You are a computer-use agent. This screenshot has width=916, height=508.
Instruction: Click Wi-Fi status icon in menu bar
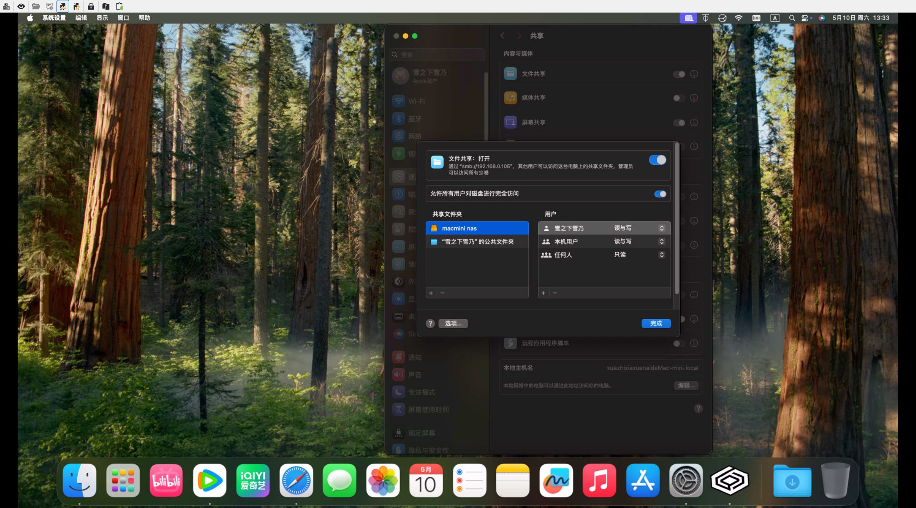[x=738, y=18]
